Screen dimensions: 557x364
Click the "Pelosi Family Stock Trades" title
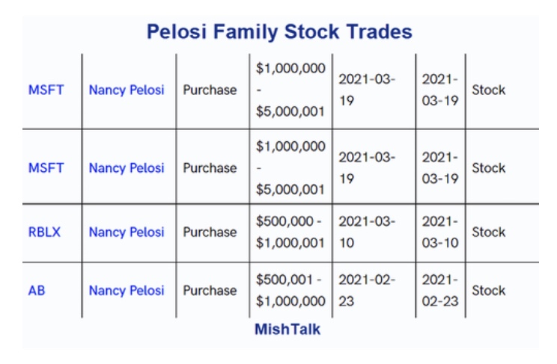click(x=279, y=32)
